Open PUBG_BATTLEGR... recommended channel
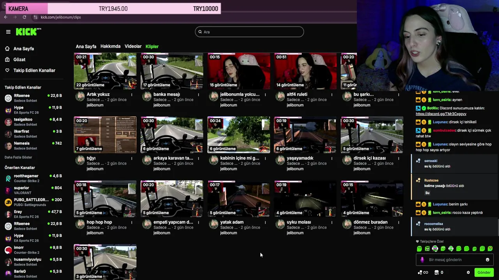Image resolution: width=499 pixels, height=280 pixels. pos(33,202)
